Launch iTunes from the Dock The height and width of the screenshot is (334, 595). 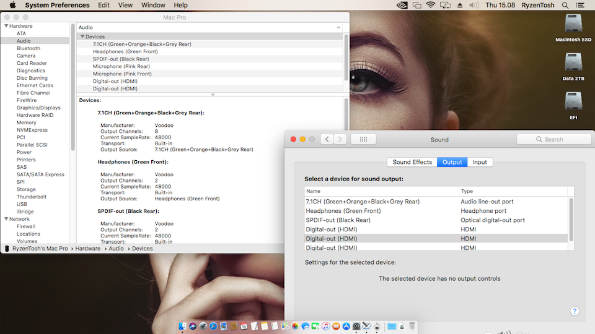[x=325, y=326]
